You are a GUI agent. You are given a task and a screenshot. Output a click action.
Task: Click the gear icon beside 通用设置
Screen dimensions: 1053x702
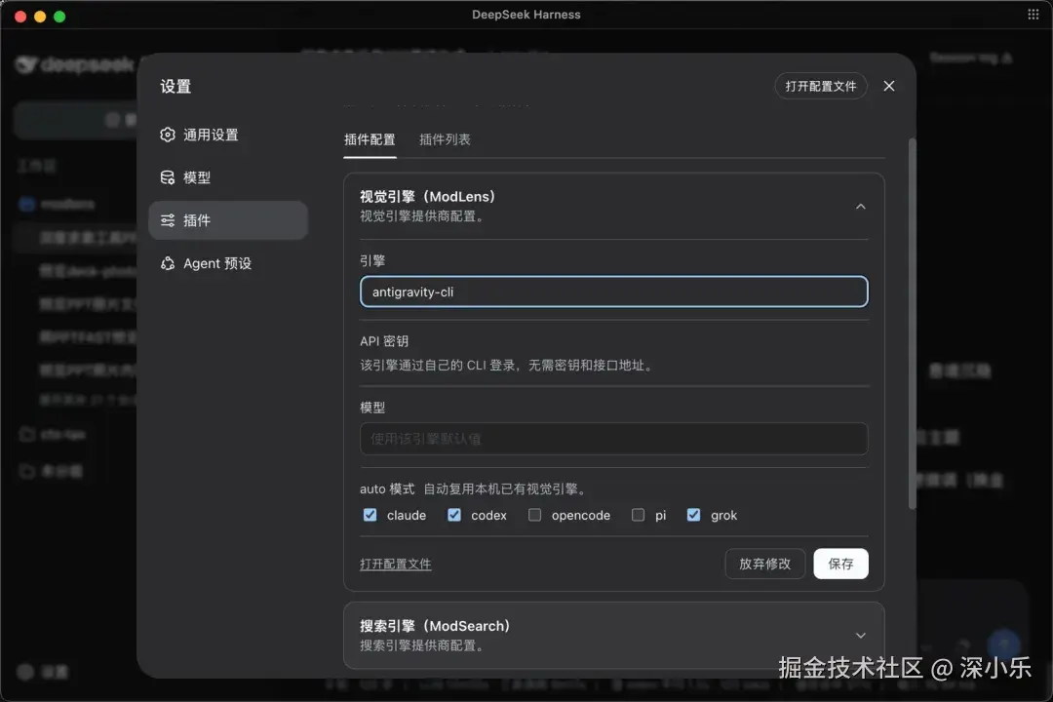coord(168,135)
